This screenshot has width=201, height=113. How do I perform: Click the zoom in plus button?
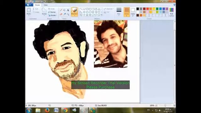click(174, 105)
